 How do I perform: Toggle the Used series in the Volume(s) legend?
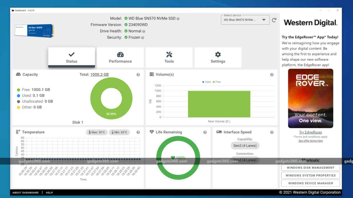coord(207,82)
